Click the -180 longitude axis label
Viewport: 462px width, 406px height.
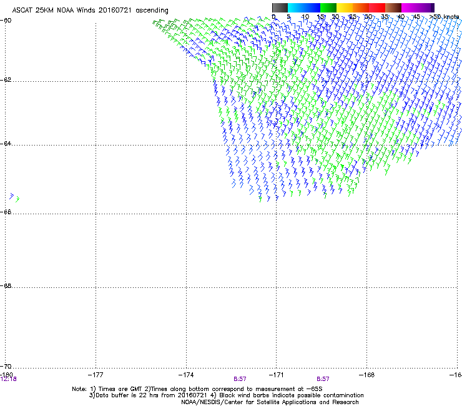pos(6,375)
